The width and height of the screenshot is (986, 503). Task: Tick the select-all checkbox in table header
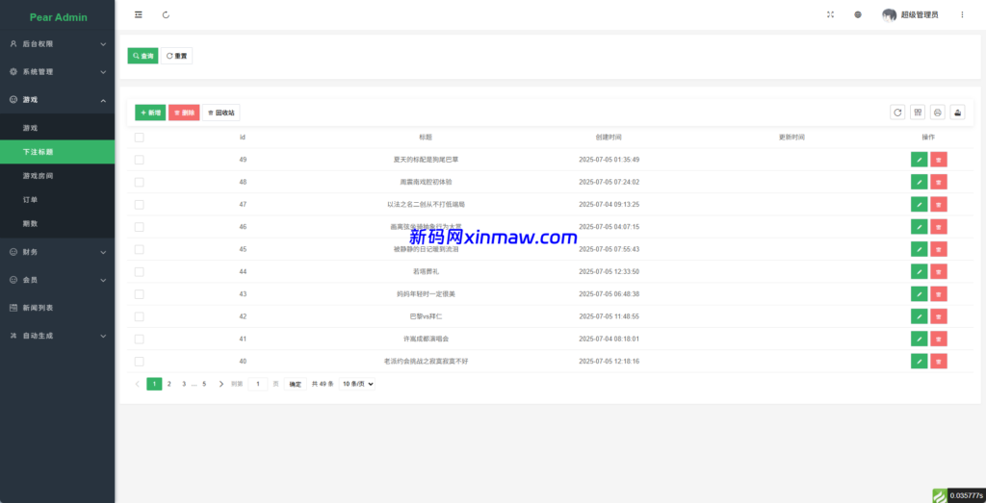click(139, 137)
